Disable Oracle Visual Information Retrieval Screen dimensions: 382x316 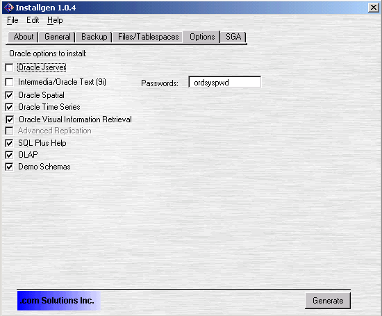coord(10,119)
